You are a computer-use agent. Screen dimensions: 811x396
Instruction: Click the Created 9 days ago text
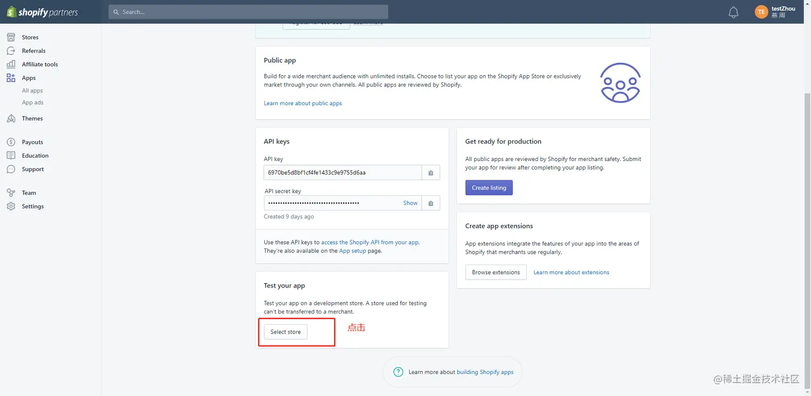(289, 217)
